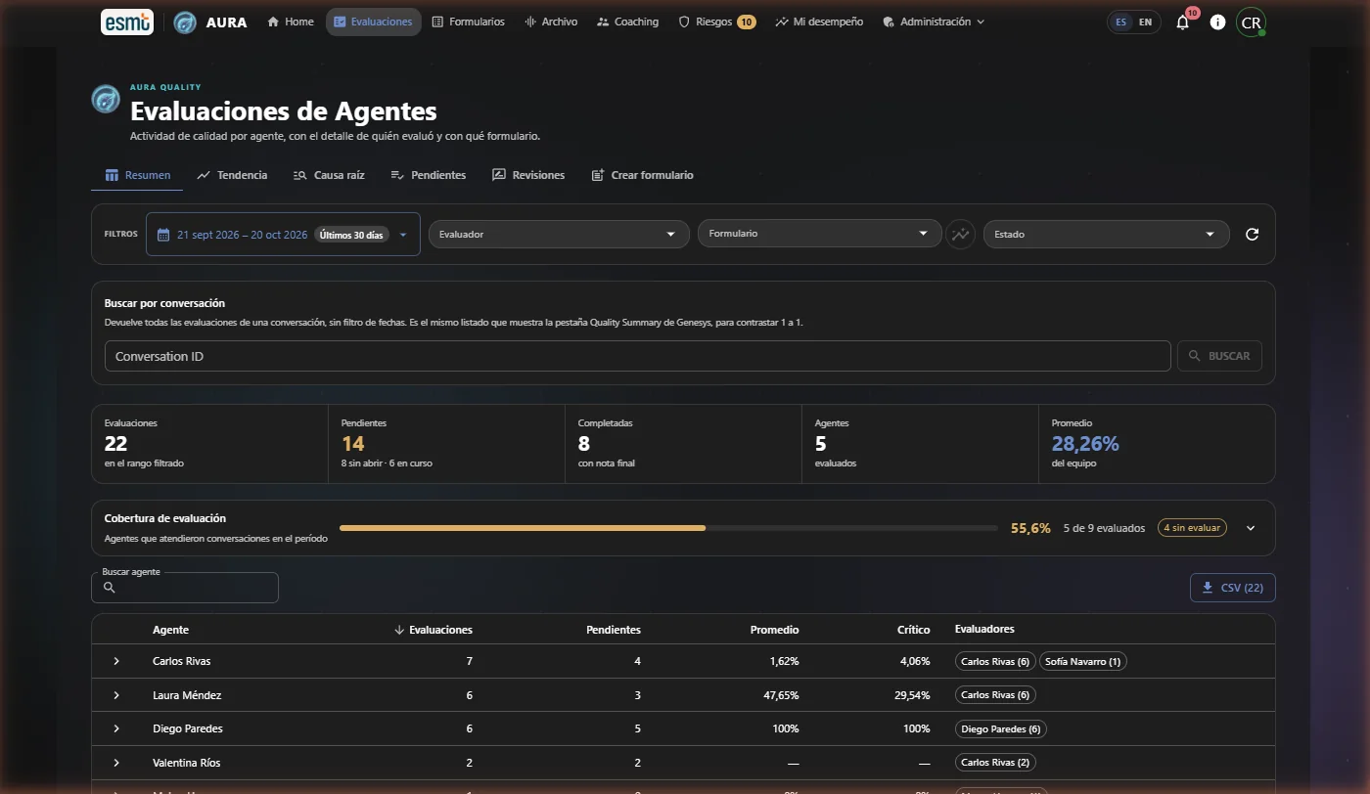This screenshot has height=794, width=1370.
Task: Click the trend chart icon beside Formulario
Action: (960, 235)
